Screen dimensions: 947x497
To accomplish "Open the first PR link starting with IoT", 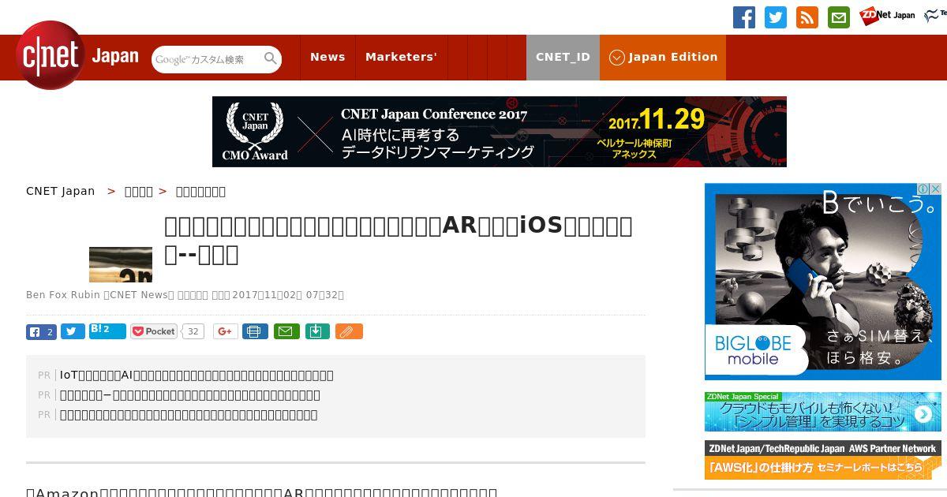I will [x=197, y=375].
